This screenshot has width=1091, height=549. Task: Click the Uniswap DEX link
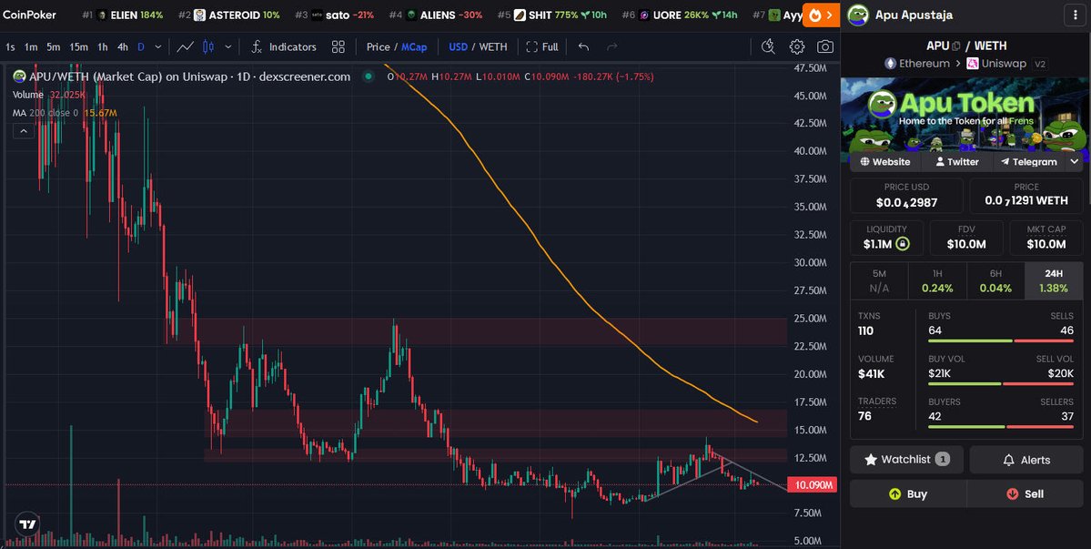click(996, 64)
